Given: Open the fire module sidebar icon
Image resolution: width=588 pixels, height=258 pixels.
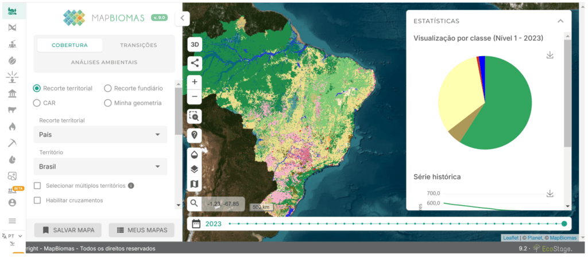Looking at the screenshot, I should [x=12, y=127].
